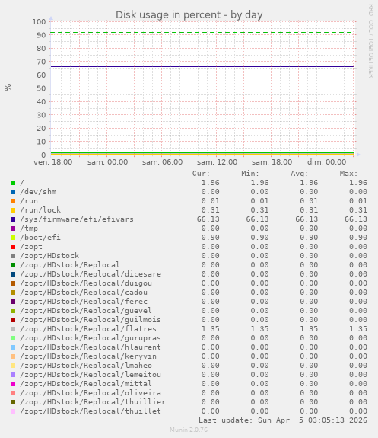This screenshot has width=378, height=438.
Task: Select the /zopt/HDstock/Replocal/lmaheo label
Action: (86, 366)
